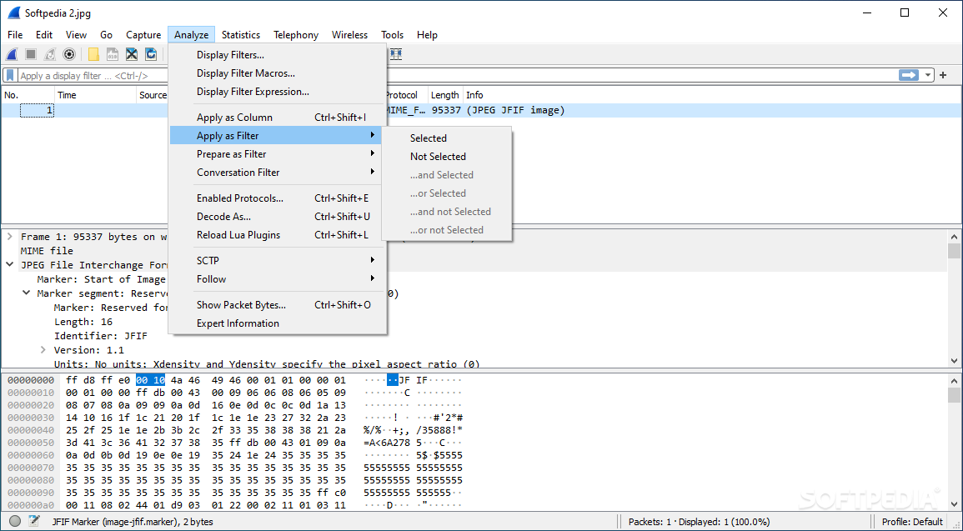Image resolution: width=963 pixels, height=531 pixels.
Task: Click the resize columns toolbar icon
Action: point(395,55)
